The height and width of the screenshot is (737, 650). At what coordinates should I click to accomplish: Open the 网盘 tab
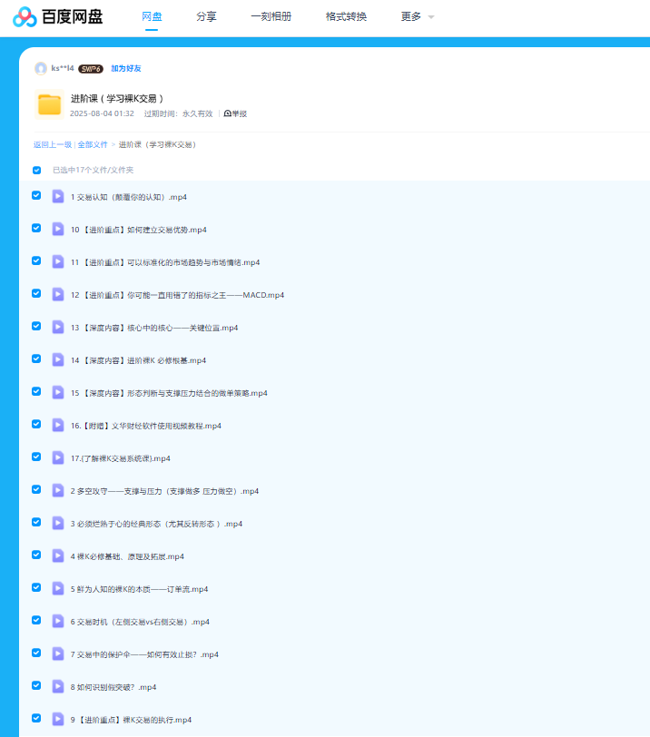point(152,16)
